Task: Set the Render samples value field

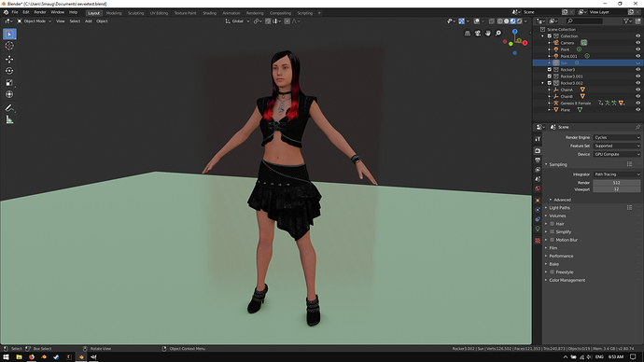Action: [x=617, y=183]
